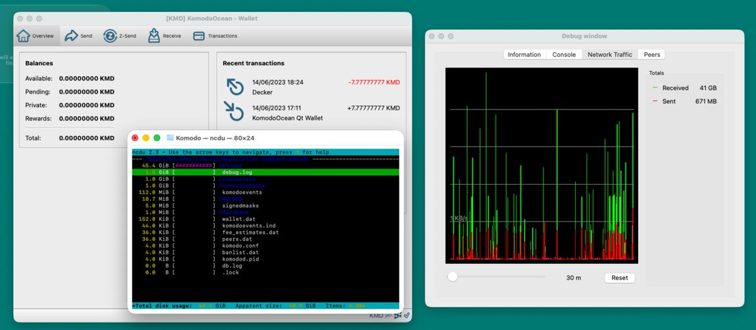Click the wallet.dat row in ncdu

coord(265,219)
